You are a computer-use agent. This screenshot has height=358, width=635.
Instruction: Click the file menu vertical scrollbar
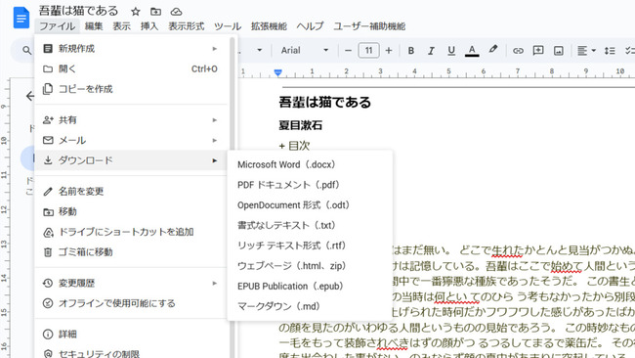[x=233, y=198]
